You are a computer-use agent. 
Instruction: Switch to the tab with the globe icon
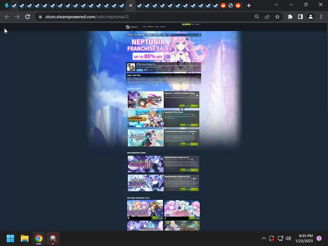(x=231, y=6)
